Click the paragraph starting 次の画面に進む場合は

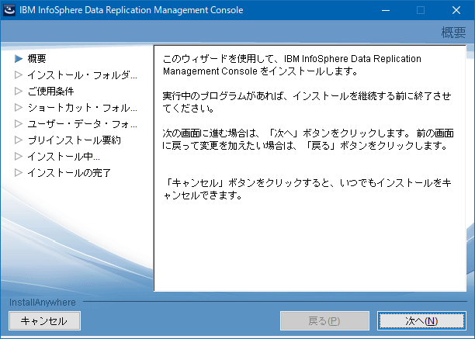(x=308, y=139)
